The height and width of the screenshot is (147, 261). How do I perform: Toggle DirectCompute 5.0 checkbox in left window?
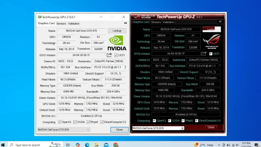tap(102, 122)
